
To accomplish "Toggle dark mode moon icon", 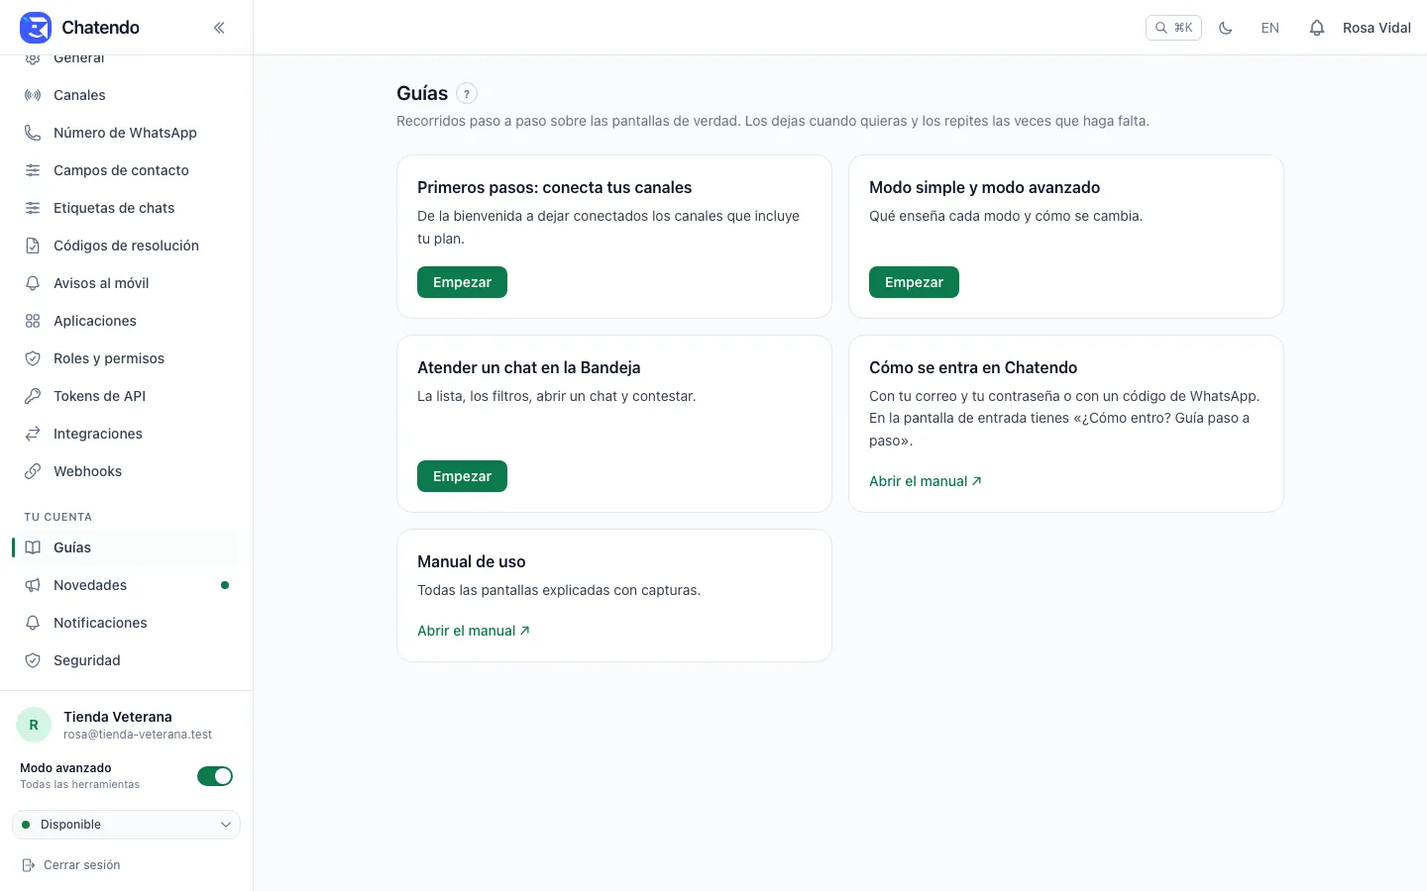I will click(1226, 28).
